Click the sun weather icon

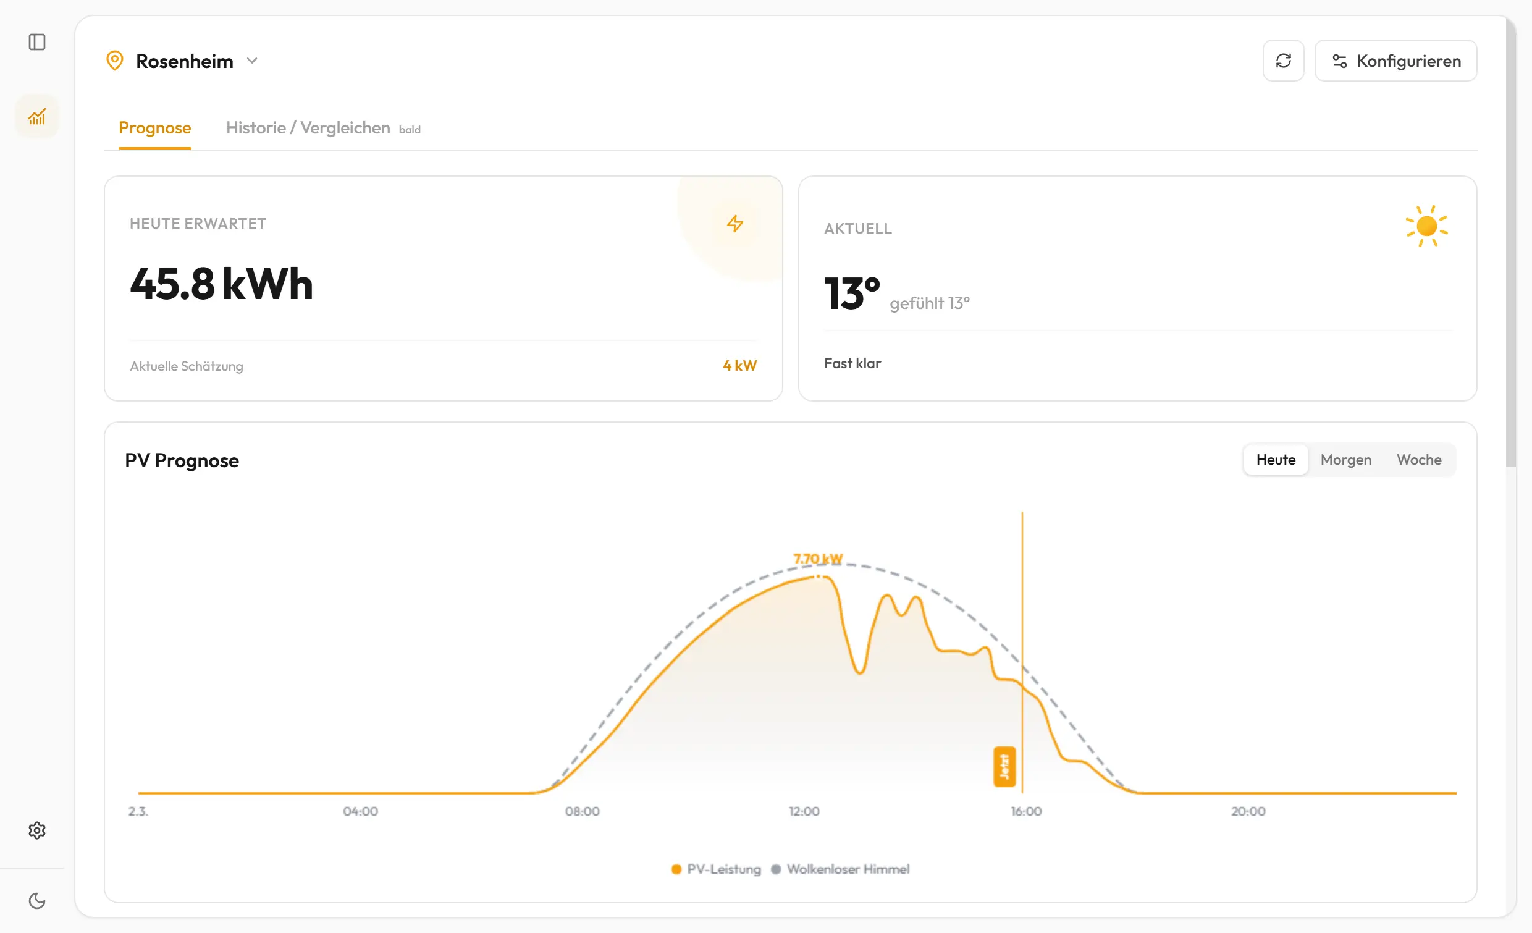coord(1426,226)
